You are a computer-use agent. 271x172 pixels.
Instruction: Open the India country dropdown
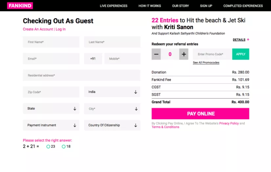(x=112, y=92)
